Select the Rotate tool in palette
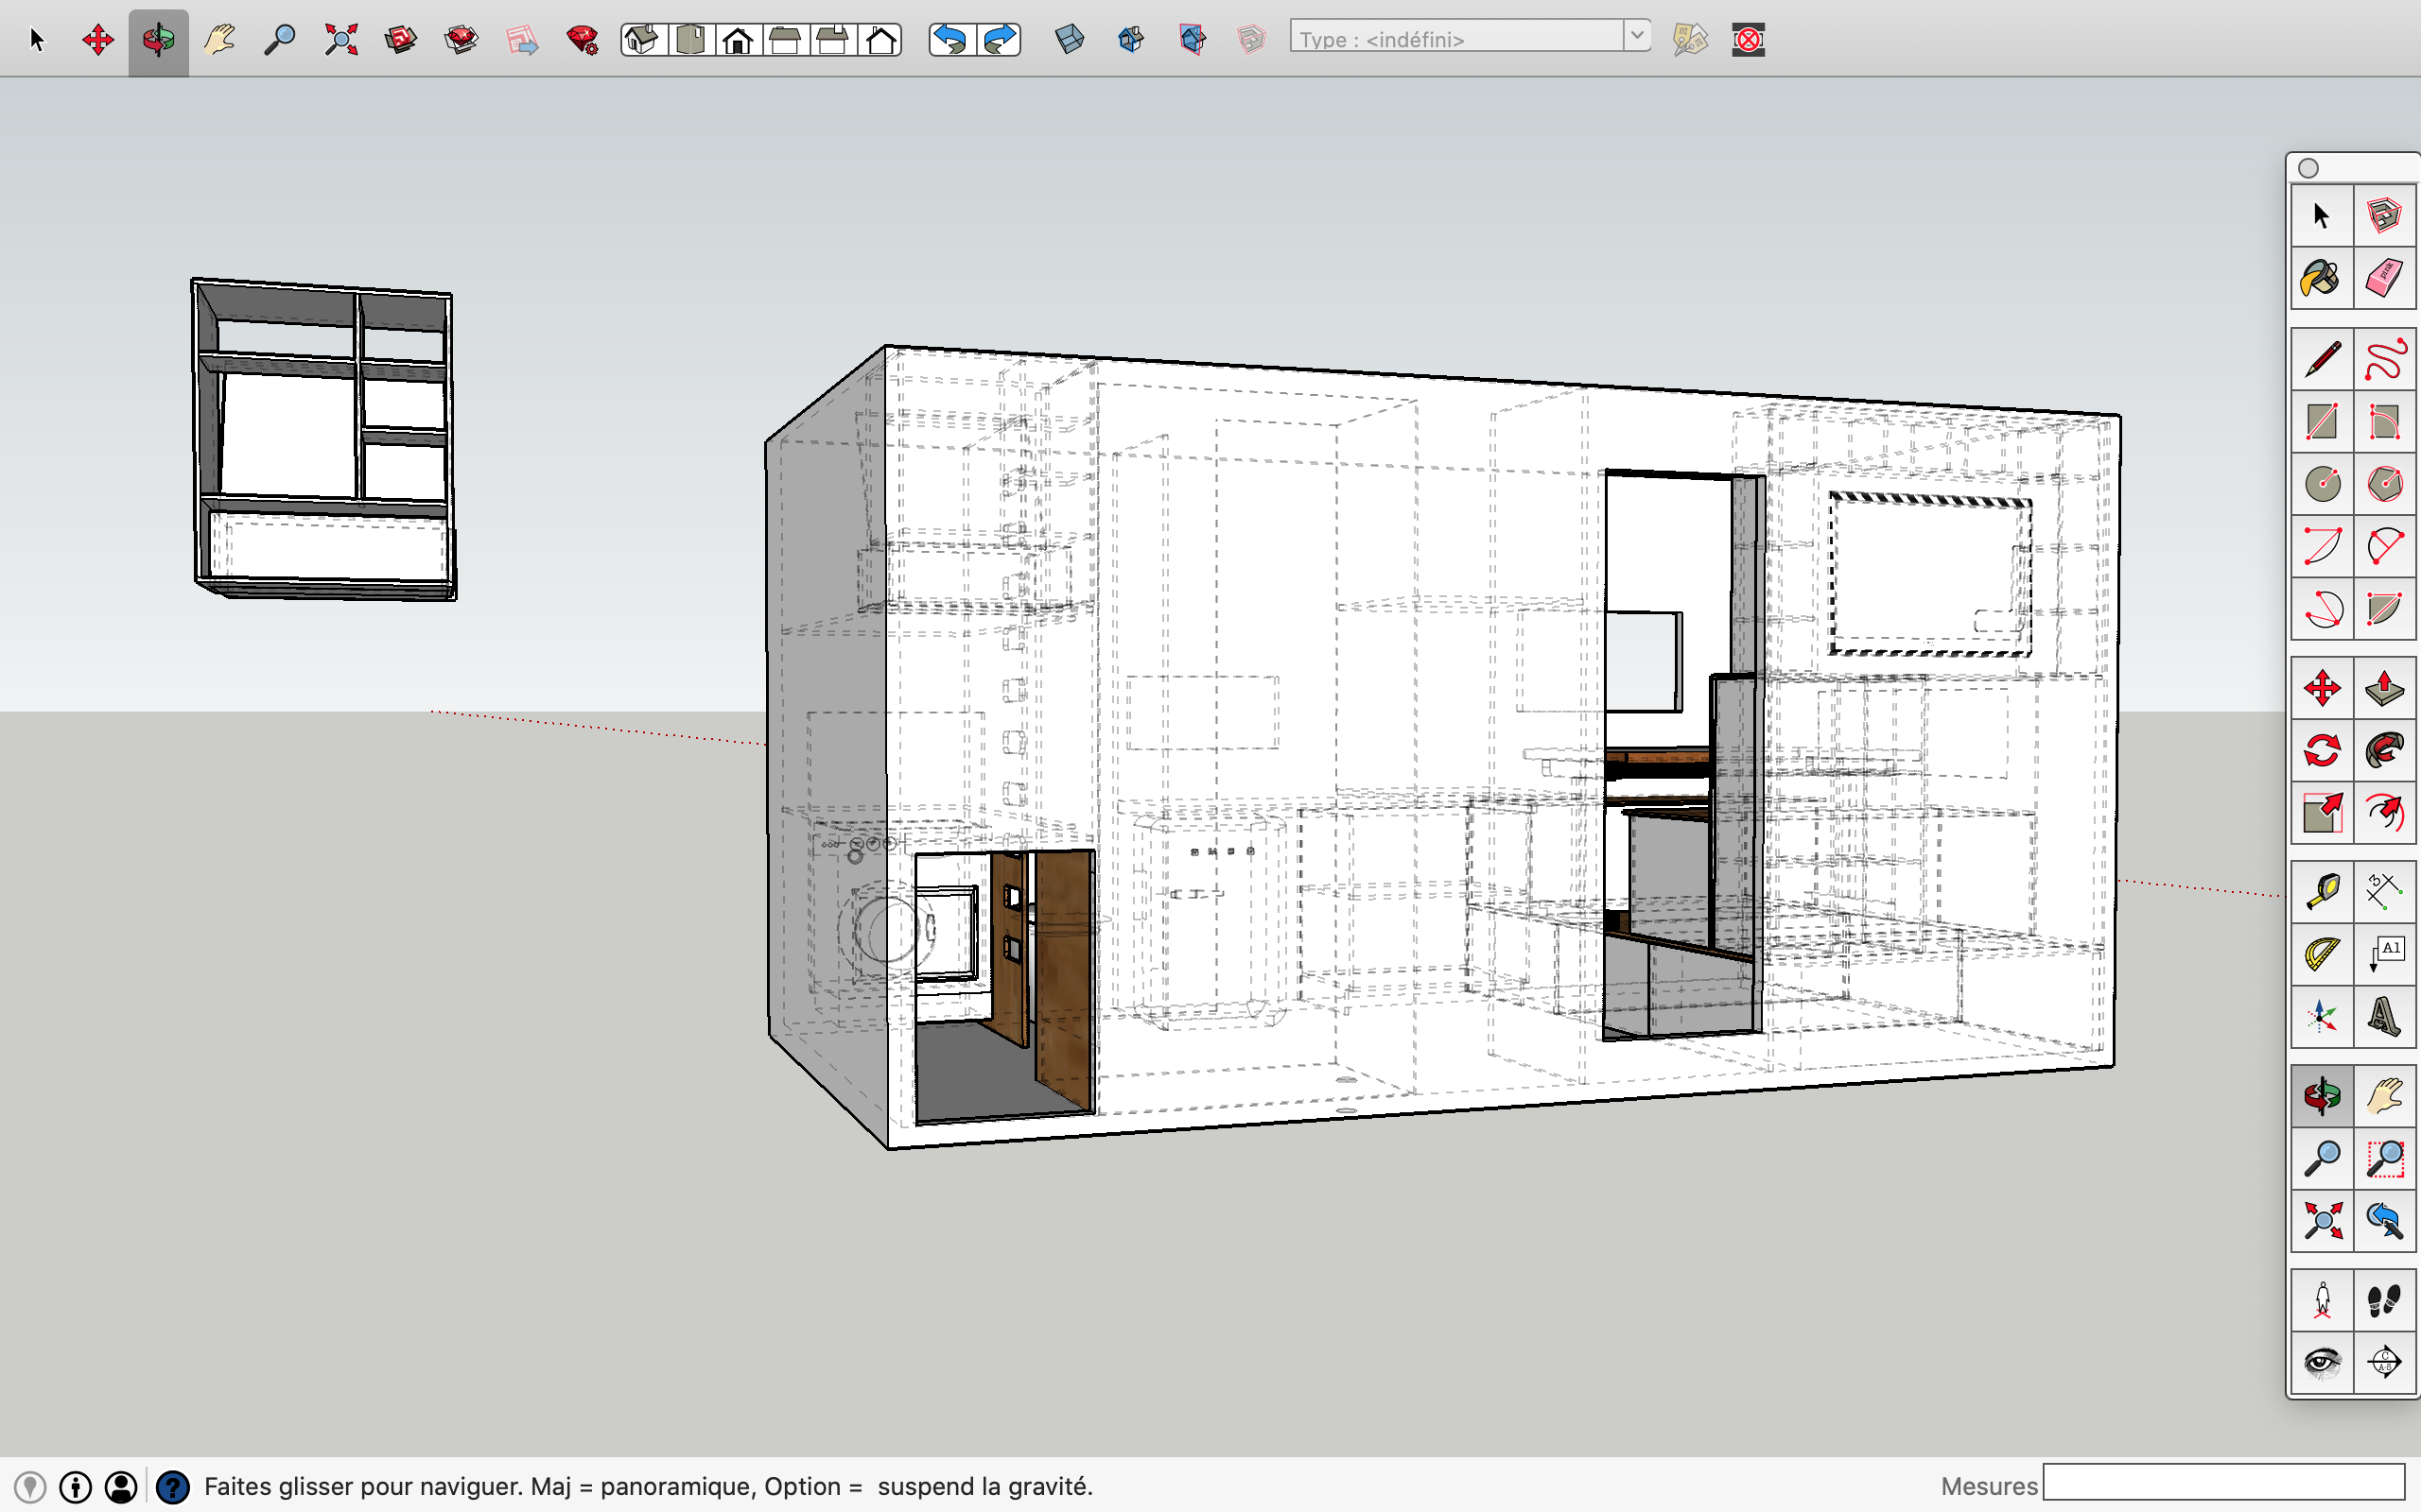2421x1512 pixels. coord(2321,750)
